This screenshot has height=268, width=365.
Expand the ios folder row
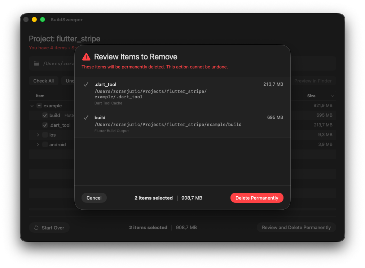[x=38, y=135]
